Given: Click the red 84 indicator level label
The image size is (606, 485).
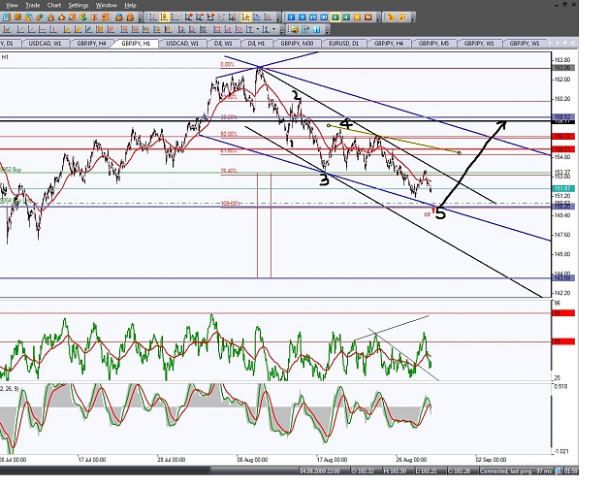Looking at the screenshot, I should pyautogui.click(x=563, y=313).
